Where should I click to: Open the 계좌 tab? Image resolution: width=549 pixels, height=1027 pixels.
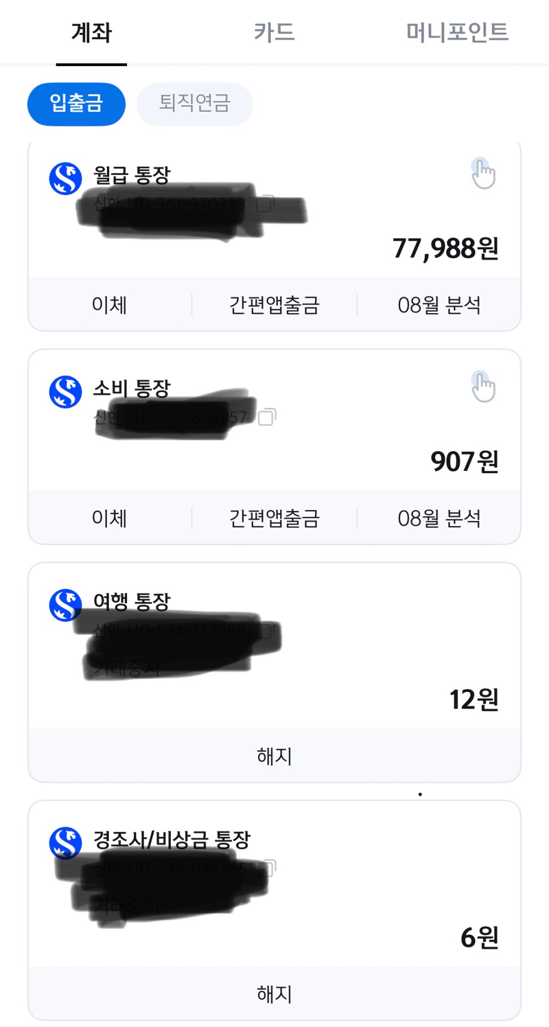point(91,32)
